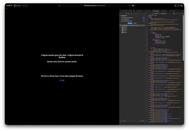
Task: Click the index.html breadcrumb above the code
Action: point(156,13)
